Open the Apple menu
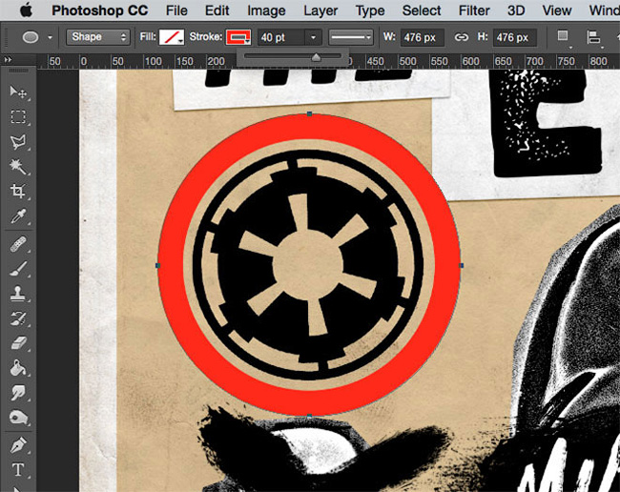Viewport: 620px width, 492px height. pyautogui.click(x=26, y=10)
